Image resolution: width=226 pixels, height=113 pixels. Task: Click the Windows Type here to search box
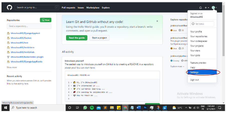coord(38,108)
